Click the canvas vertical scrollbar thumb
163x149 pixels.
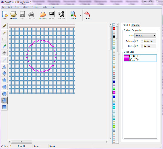(110, 38)
